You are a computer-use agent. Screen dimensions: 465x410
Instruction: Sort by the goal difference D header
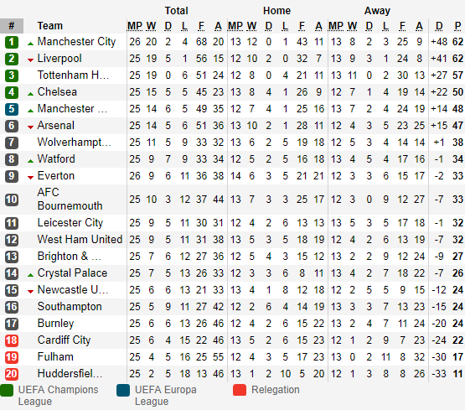[439, 26]
